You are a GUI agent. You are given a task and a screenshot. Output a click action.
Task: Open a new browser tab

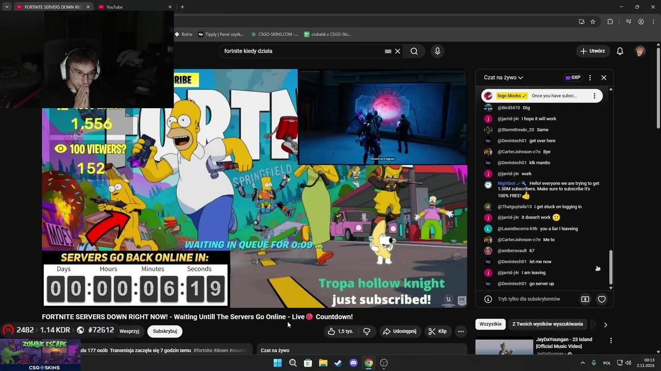click(182, 7)
